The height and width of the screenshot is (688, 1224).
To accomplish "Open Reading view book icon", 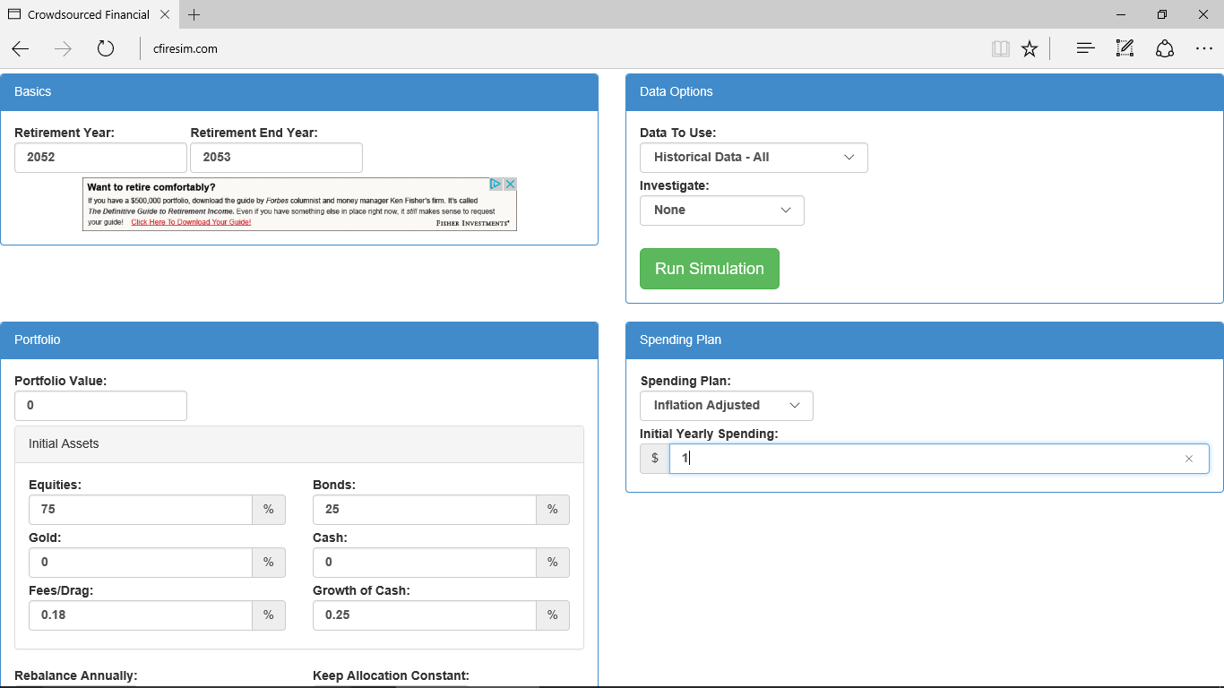I will pos(1001,49).
